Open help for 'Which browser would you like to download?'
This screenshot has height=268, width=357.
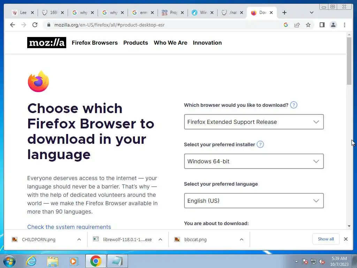[x=294, y=105]
